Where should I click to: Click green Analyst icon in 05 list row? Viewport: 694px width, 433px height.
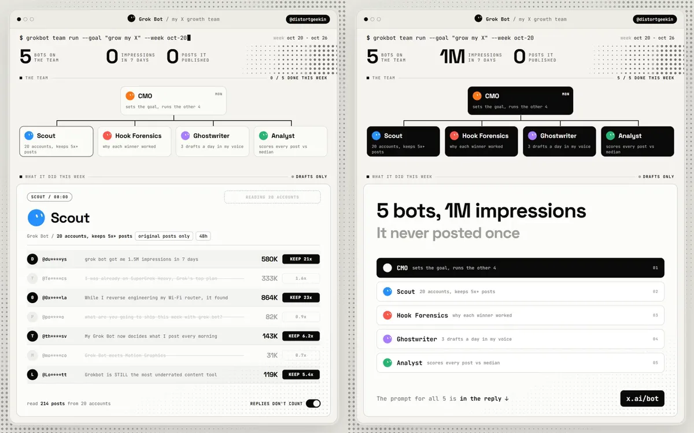(x=387, y=363)
